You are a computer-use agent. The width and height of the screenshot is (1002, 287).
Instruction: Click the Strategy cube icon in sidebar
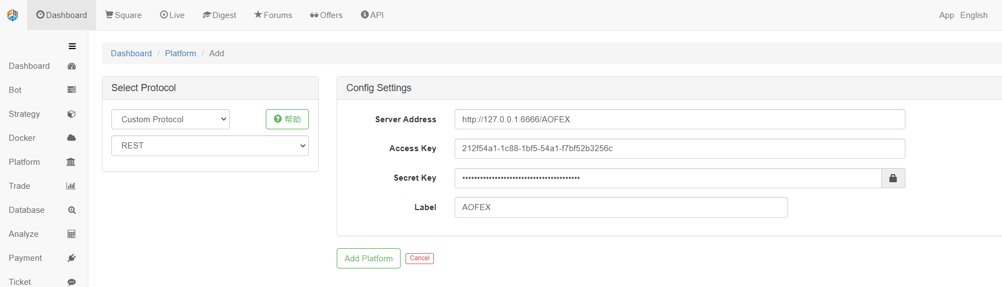point(71,114)
